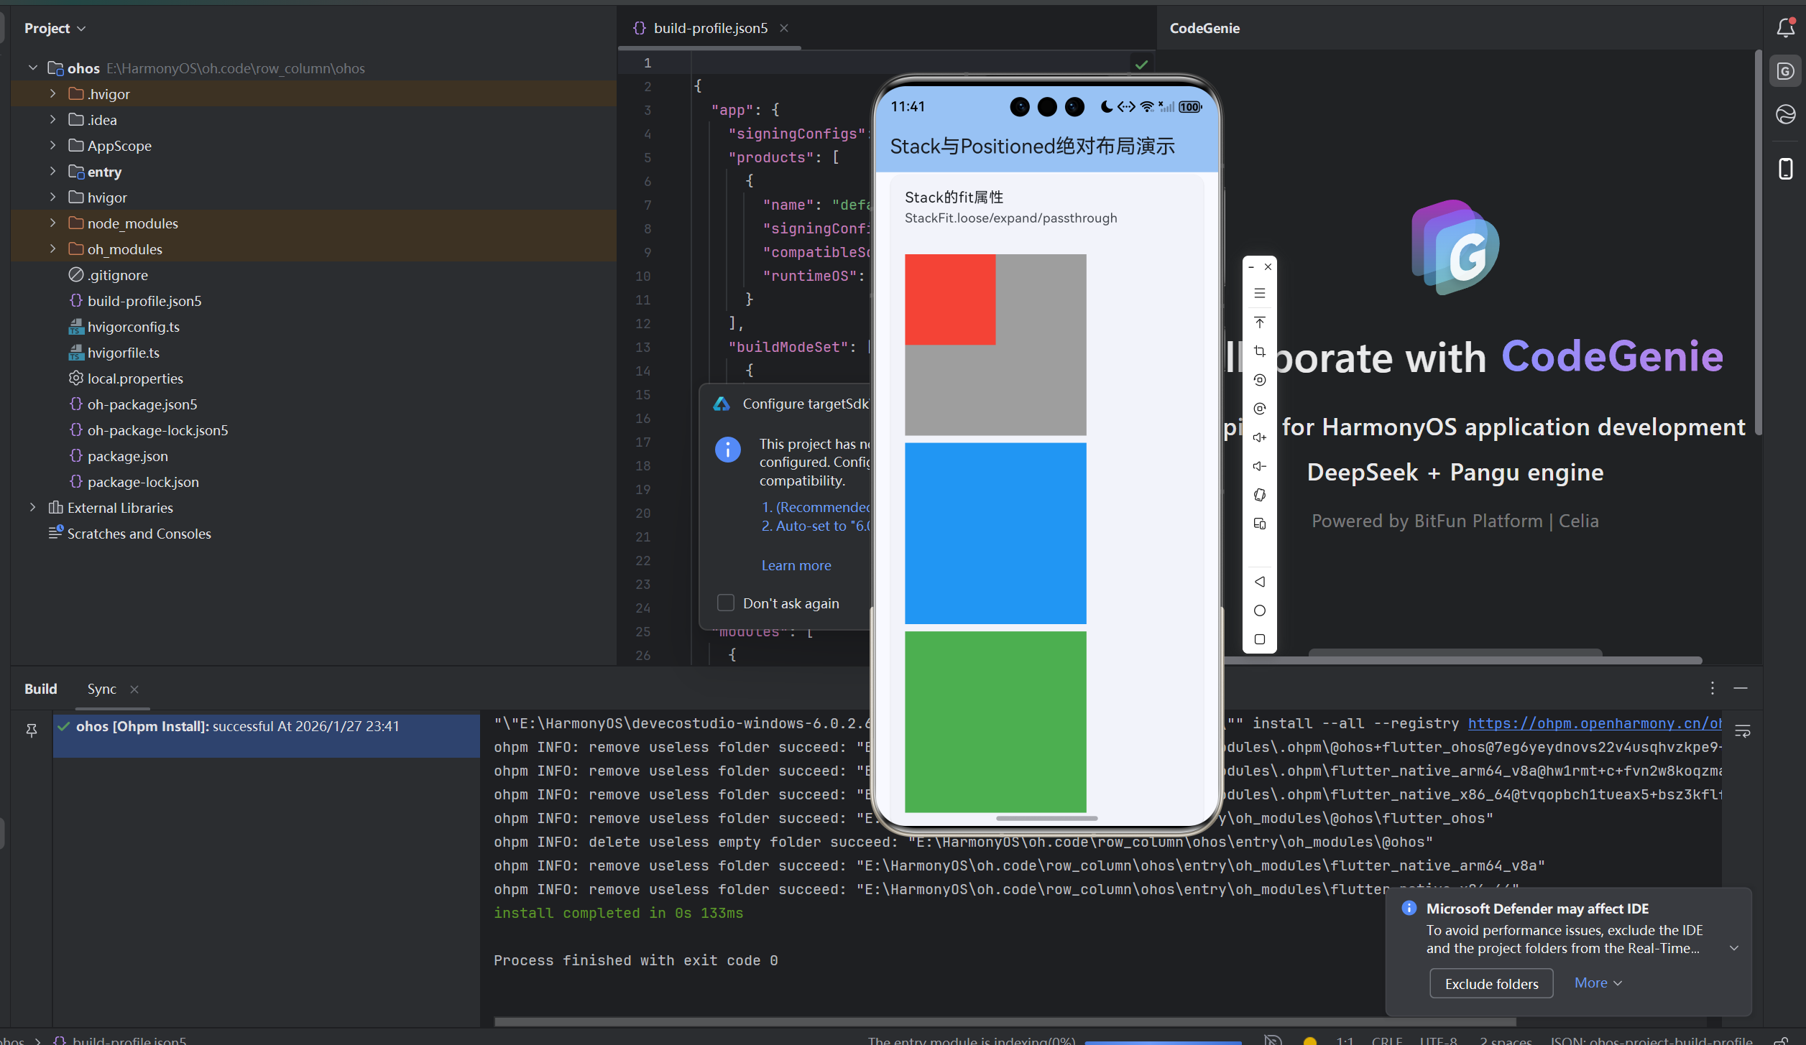1806x1045 pixels.
Task: Open the device manager phone icon in the right sidebar
Action: pos(1786,169)
